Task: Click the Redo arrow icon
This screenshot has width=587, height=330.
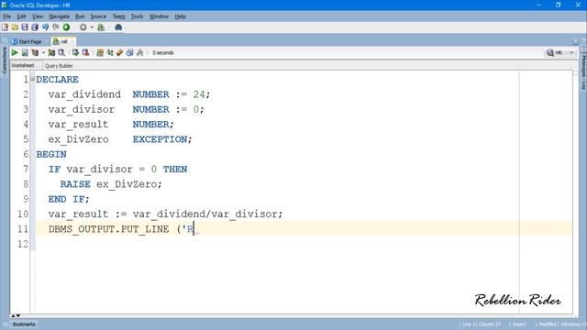Action: coord(56,27)
